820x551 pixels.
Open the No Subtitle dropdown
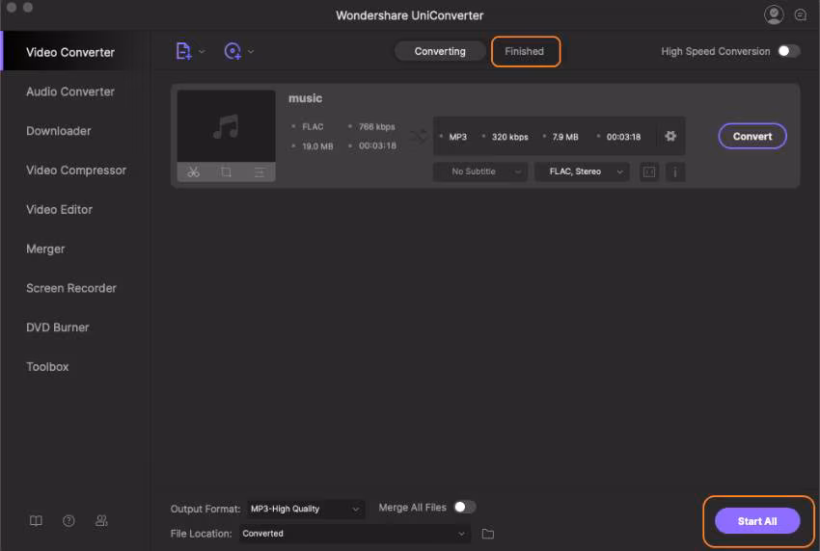(480, 171)
